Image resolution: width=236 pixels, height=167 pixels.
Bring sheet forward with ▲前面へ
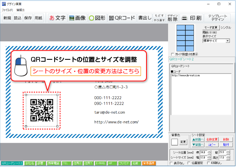coord(198,139)
